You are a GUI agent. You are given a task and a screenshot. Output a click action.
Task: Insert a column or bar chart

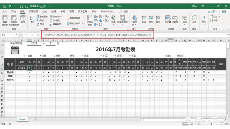[96, 16]
